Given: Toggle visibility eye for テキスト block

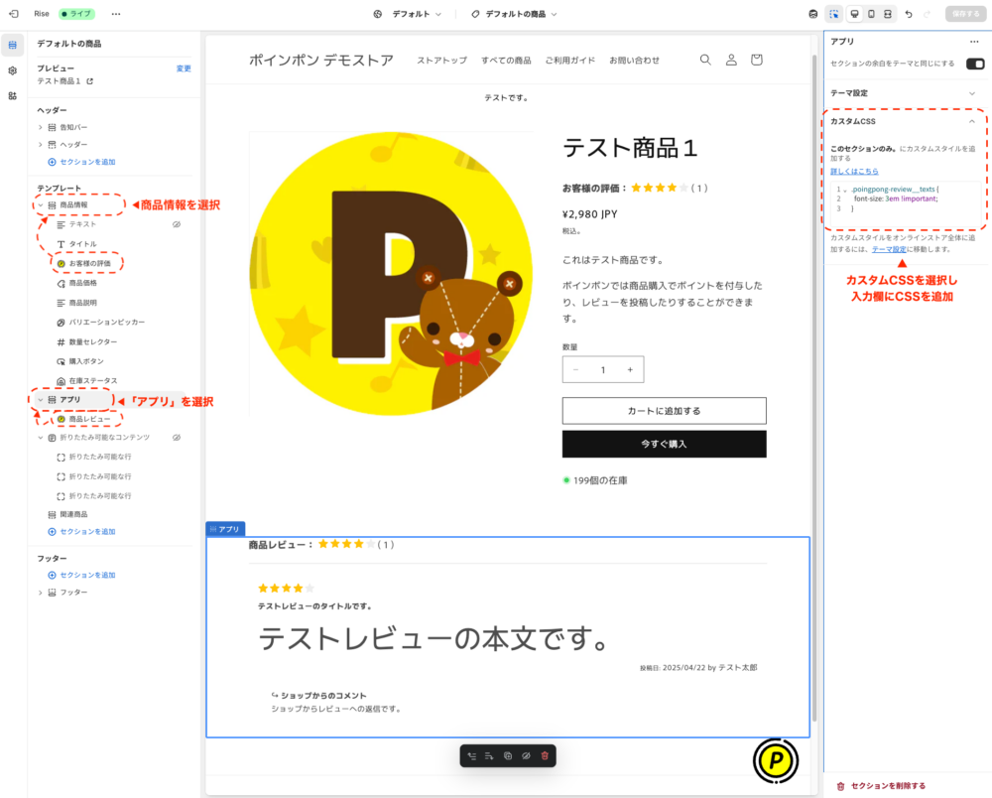Looking at the screenshot, I should tap(177, 224).
